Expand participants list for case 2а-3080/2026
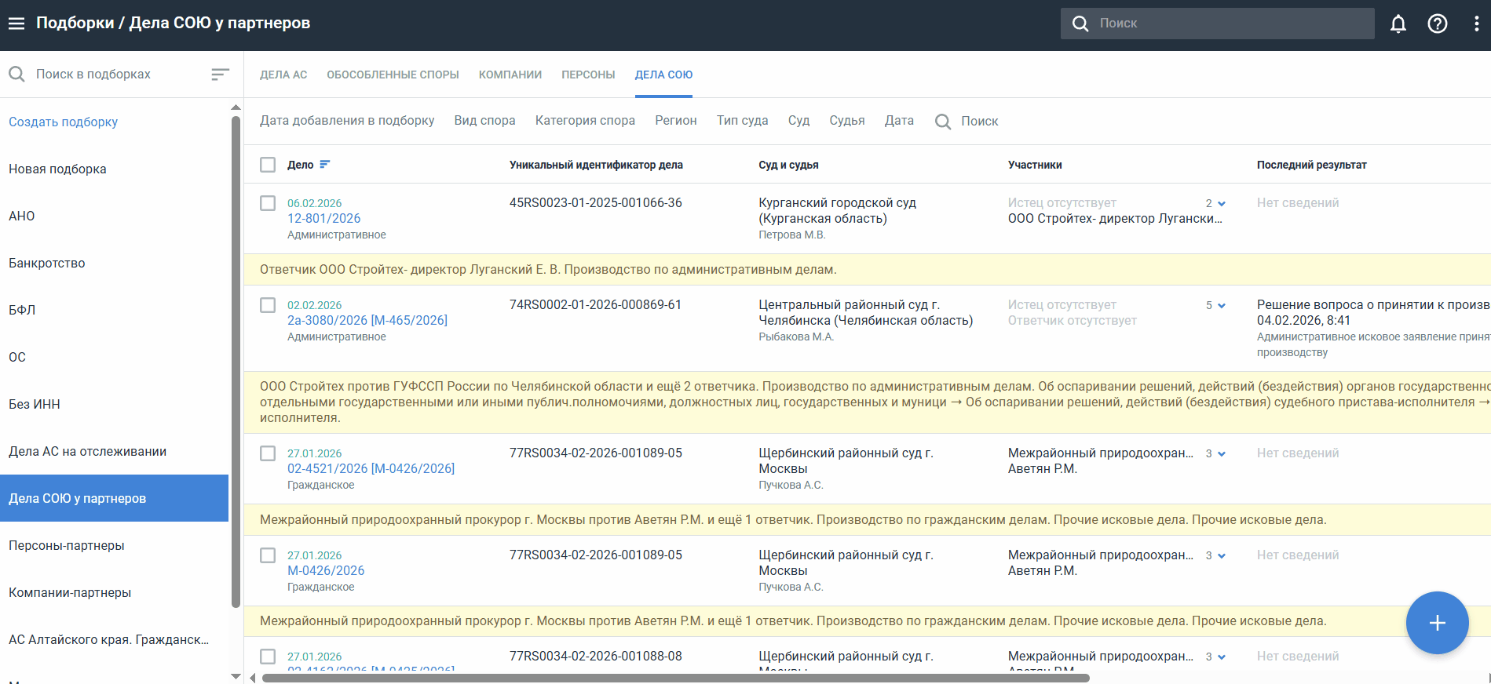1491x684 pixels. click(1221, 305)
